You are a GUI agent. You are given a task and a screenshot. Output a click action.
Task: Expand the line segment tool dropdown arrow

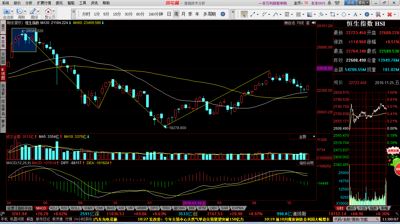tap(258, 14)
